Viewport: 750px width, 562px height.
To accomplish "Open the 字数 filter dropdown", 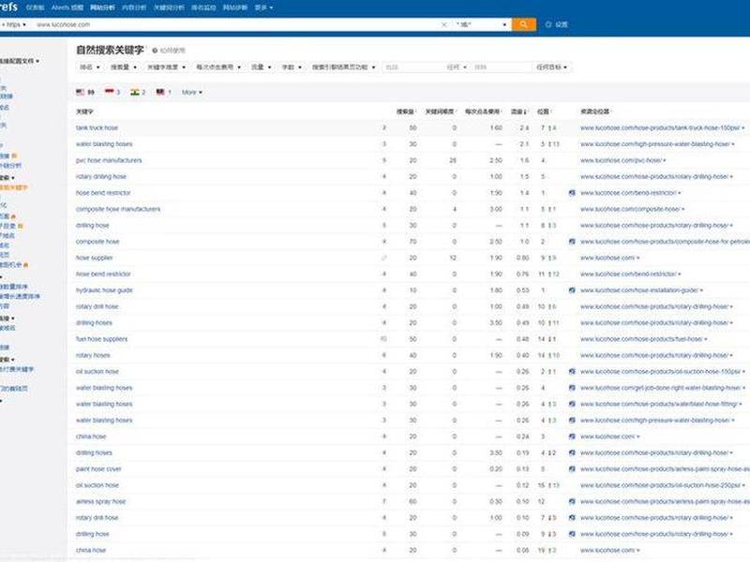I will 292,67.
